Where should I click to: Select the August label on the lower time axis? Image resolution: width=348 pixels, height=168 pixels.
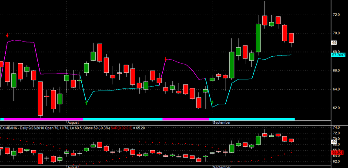[x=73, y=167]
